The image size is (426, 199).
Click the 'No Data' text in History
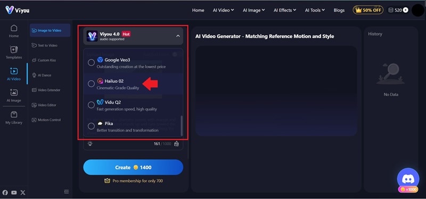click(391, 94)
